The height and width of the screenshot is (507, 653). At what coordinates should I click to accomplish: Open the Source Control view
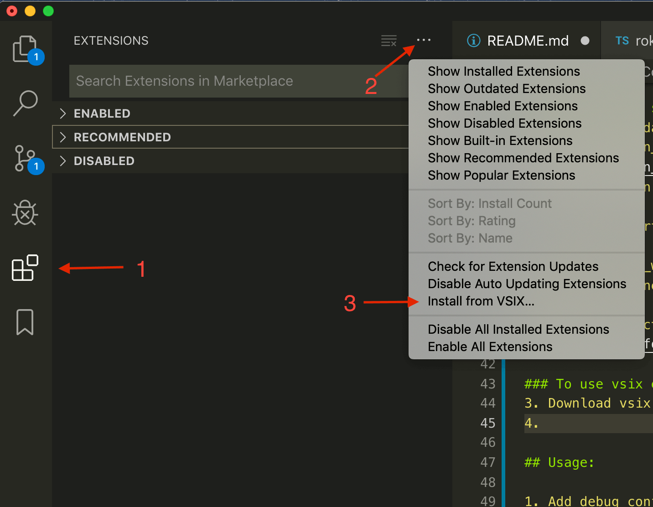pyautogui.click(x=25, y=158)
